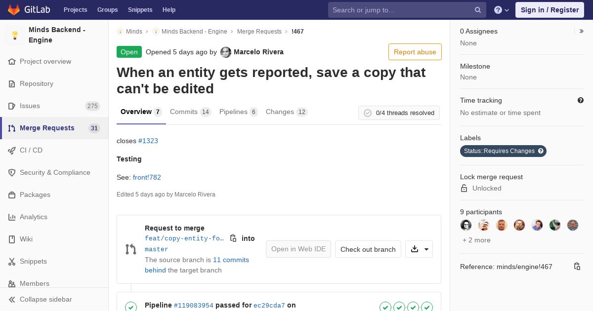Click Open in Web IDE button

[x=298, y=249]
